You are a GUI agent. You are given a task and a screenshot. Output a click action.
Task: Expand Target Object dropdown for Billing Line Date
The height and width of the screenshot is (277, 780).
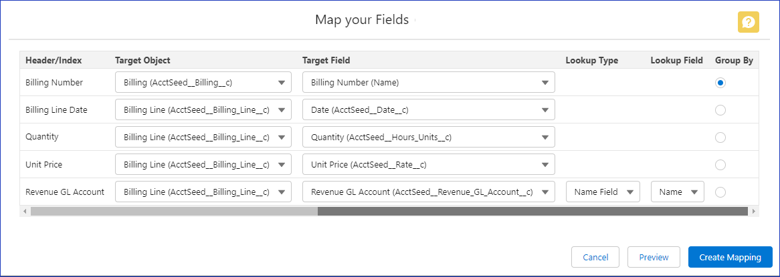203,110
